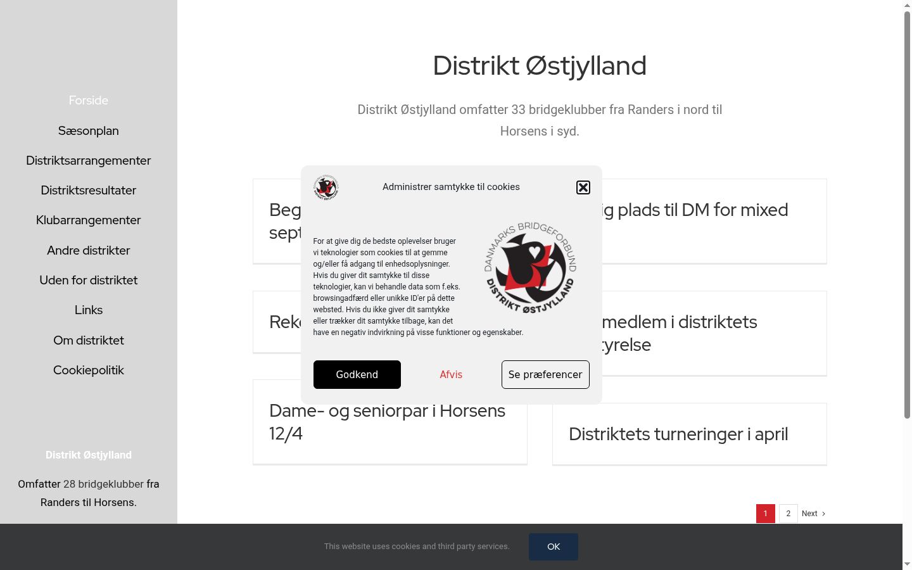The image size is (912, 570).
Task: Dismiss the bottom cookie bar with OK
Action: [x=554, y=547]
